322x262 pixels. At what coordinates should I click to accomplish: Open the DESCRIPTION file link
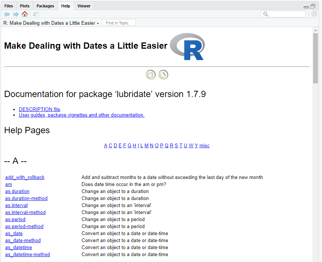click(x=39, y=109)
